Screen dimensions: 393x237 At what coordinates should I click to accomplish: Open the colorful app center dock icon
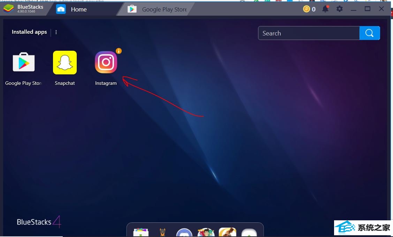point(141,232)
